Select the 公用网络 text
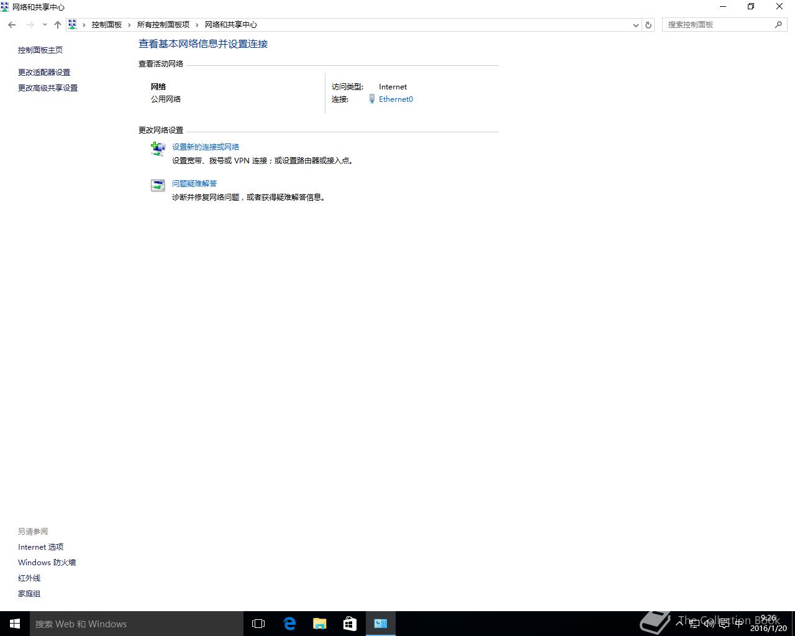The width and height of the screenshot is (795, 636). (x=166, y=99)
